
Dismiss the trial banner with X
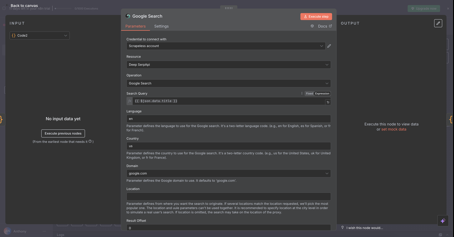(x=448, y=8)
